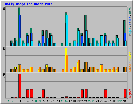Click the day 8 axis label
The width and height of the screenshot is (133, 104).
click(36, 101)
